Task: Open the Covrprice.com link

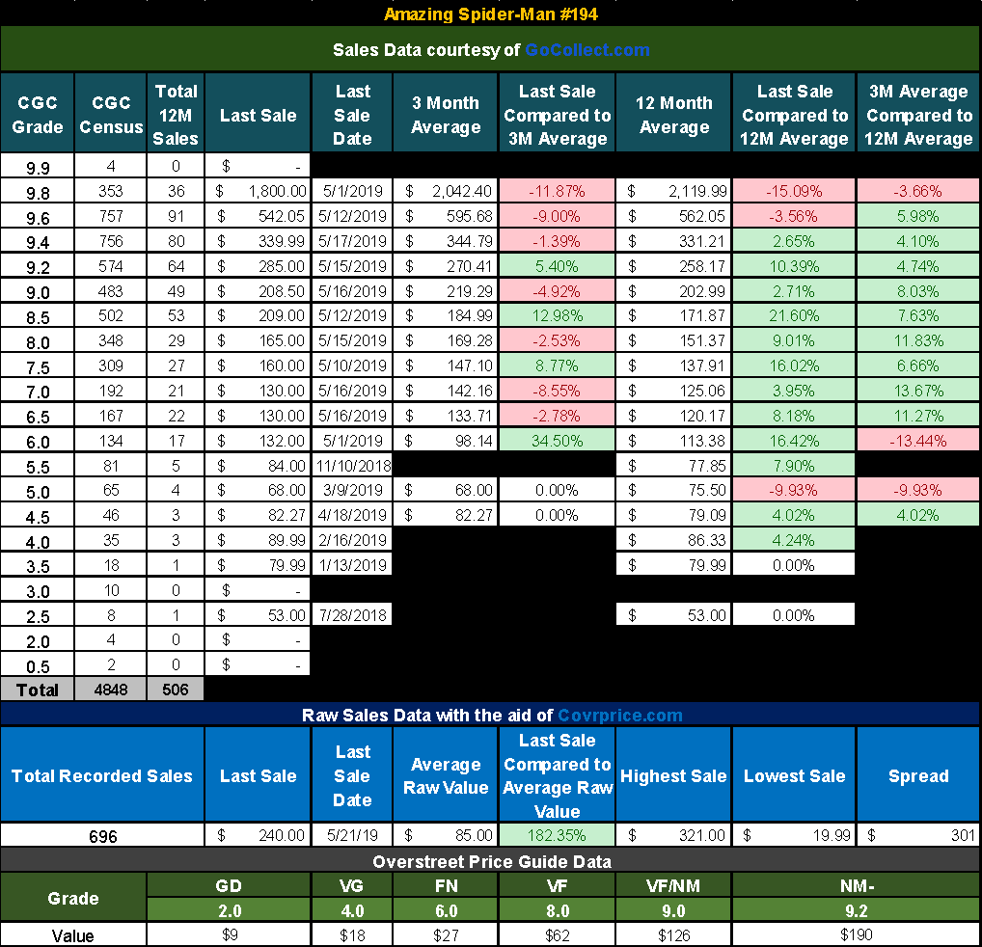Action: pos(620,716)
